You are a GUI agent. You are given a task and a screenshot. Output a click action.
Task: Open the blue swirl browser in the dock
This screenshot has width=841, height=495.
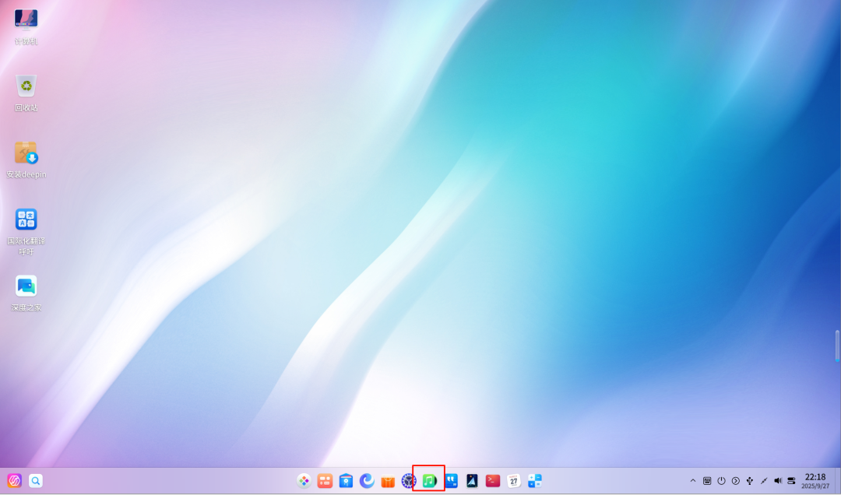[367, 481]
